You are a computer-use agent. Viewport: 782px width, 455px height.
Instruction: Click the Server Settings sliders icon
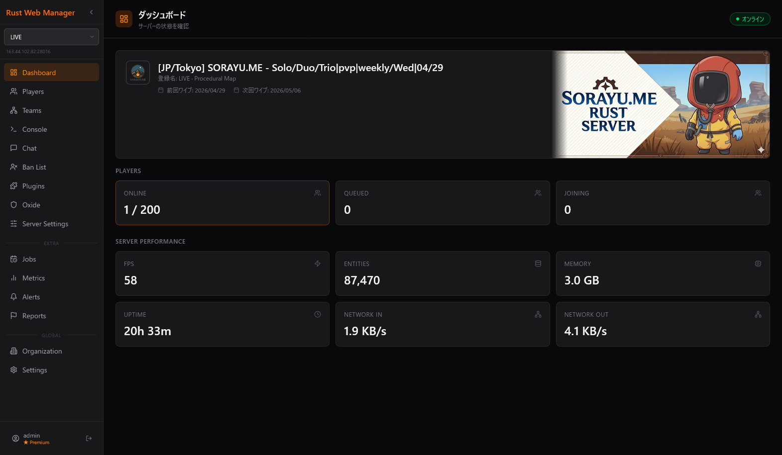pyautogui.click(x=13, y=224)
